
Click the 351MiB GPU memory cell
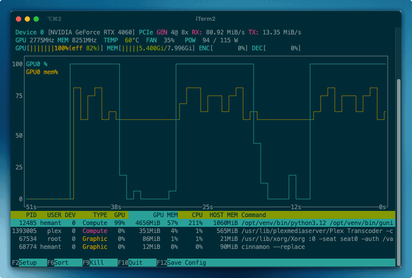[150, 231]
